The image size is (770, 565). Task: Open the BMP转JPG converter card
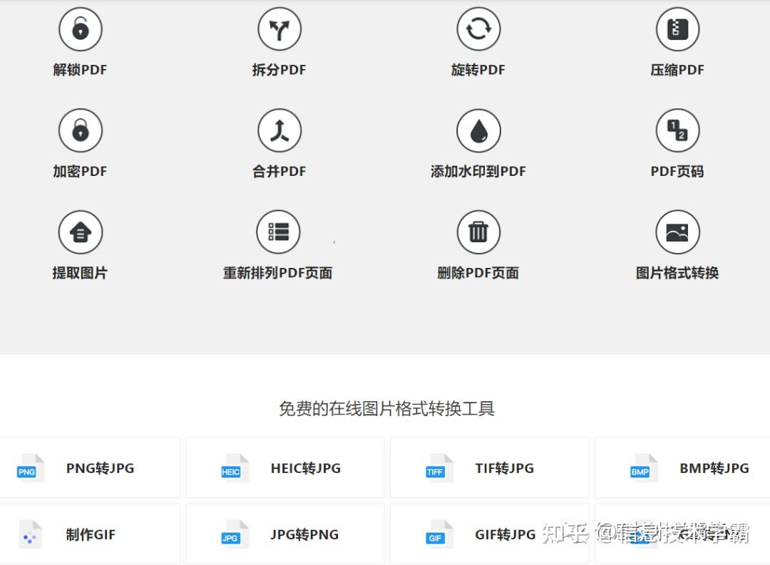pyautogui.click(x=682, y=468)
